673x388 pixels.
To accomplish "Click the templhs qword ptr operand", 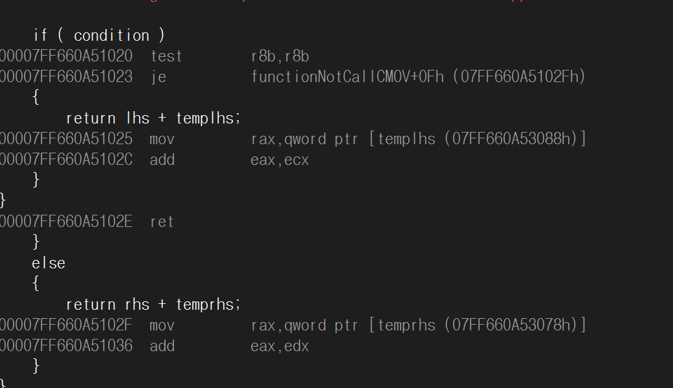I will point(418,139).
